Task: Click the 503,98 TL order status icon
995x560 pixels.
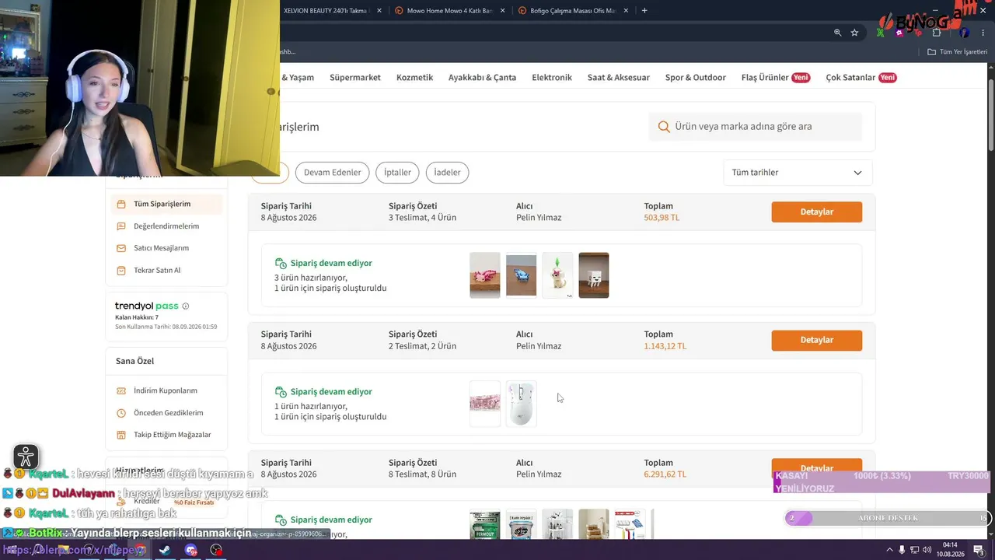Action: 281,264
